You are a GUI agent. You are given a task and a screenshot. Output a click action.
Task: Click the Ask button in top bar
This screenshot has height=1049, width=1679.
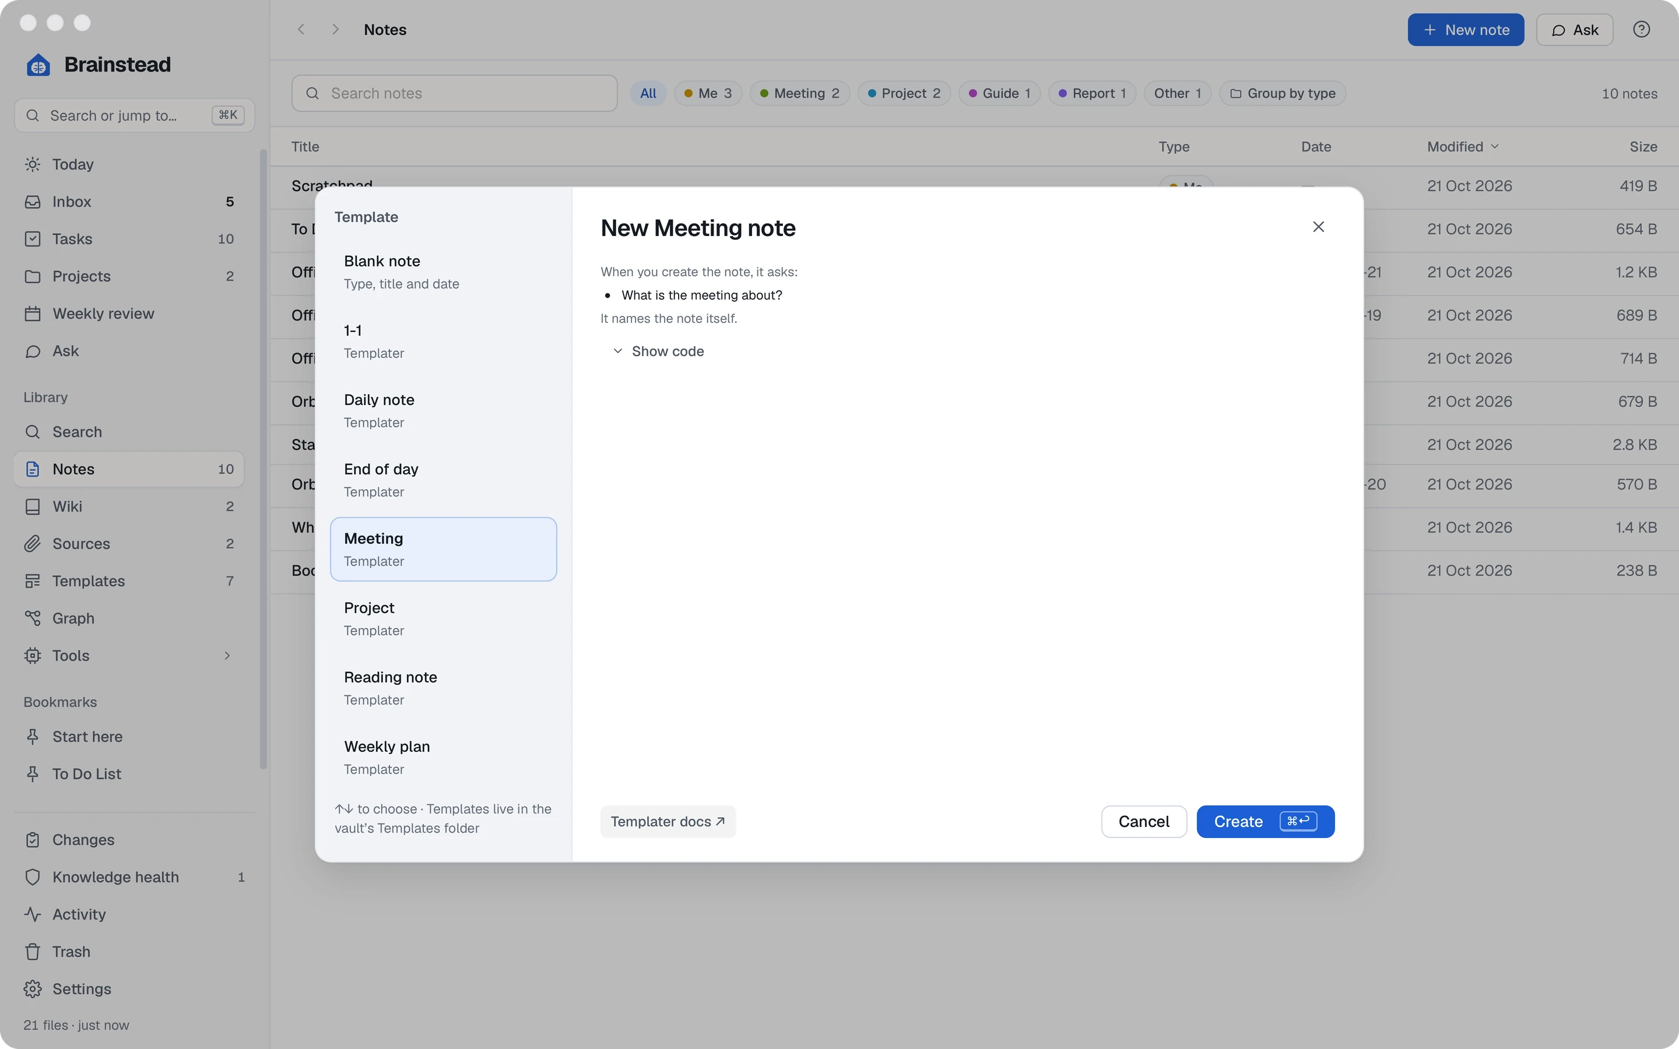pos(1574,30)
